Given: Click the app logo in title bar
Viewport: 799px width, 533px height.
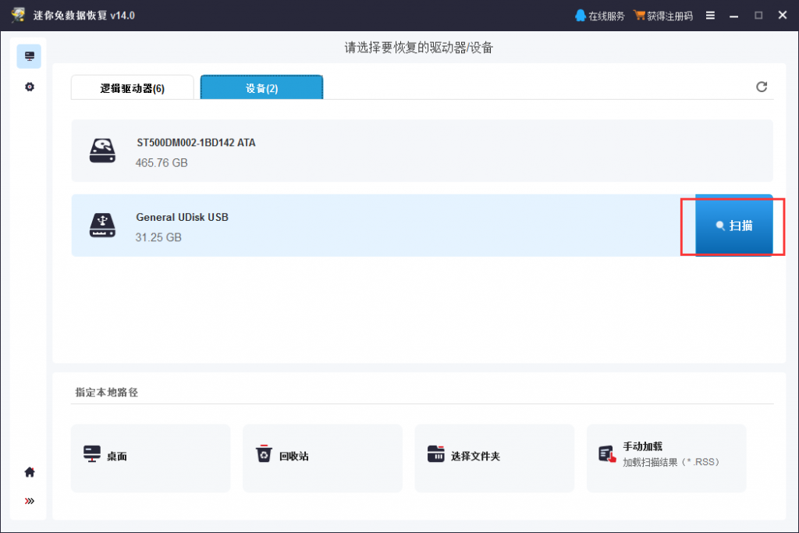Looking at the screenshot, I should click(19, 15).
